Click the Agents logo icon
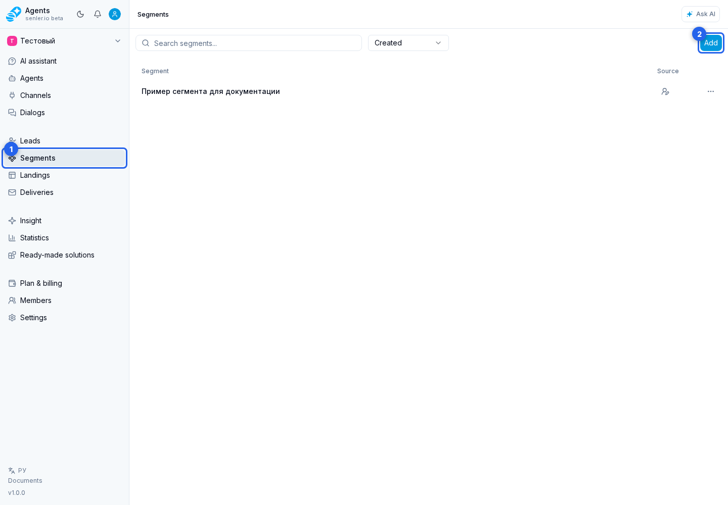This screenshot has width=728, height=505. click(x=14, y=14)
